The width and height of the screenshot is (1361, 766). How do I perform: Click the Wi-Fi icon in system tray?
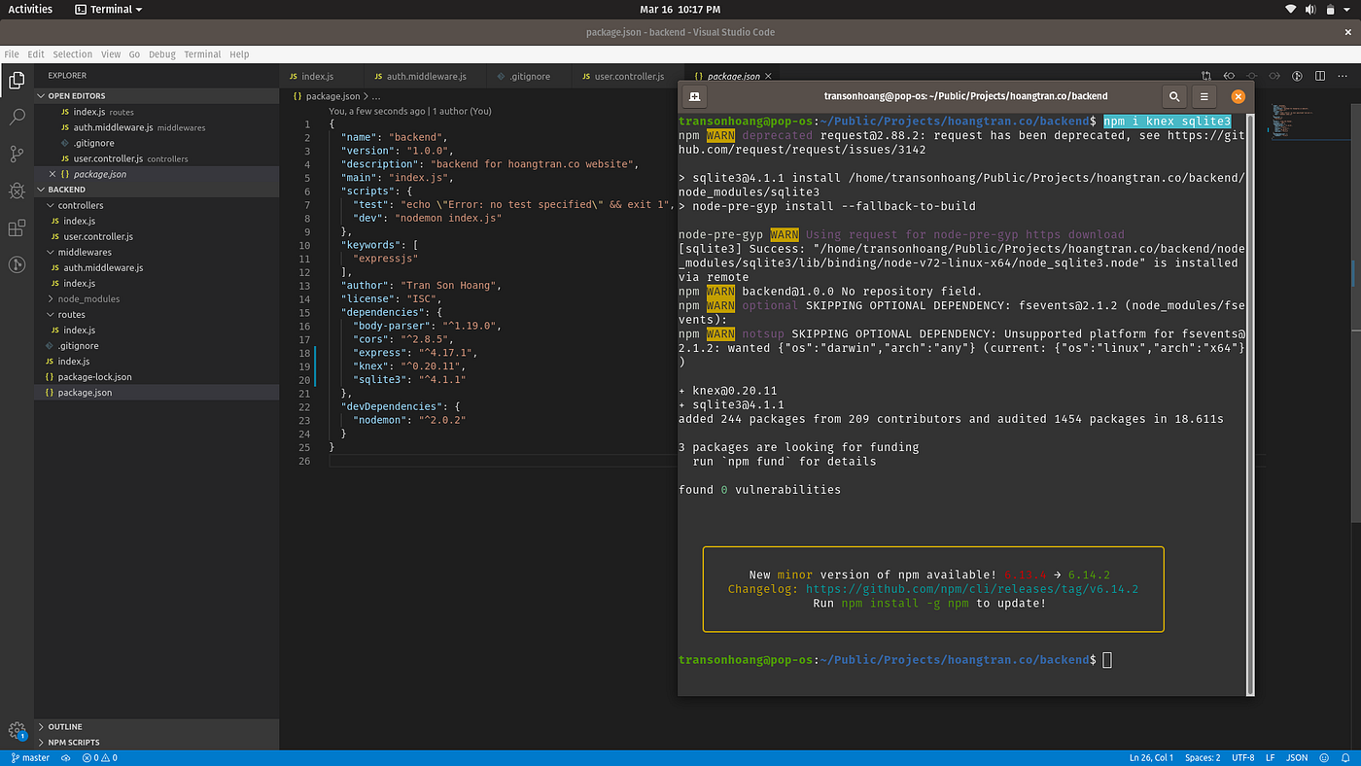point(1291,9)
